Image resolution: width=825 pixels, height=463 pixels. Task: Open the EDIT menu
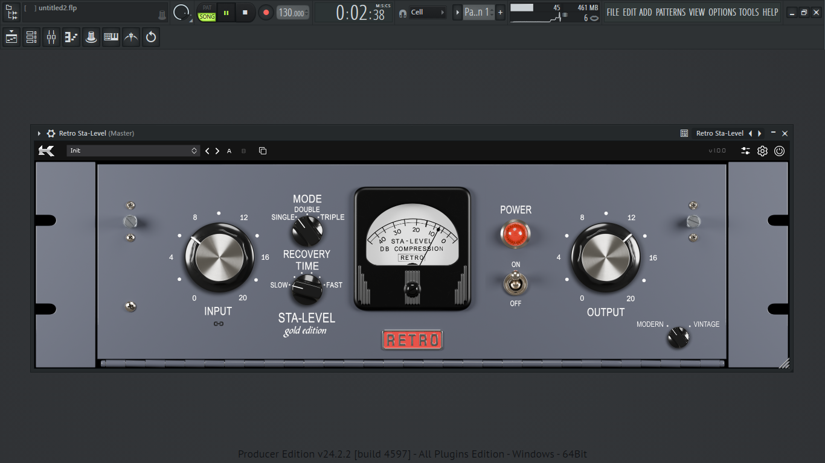tap(629, 12)
